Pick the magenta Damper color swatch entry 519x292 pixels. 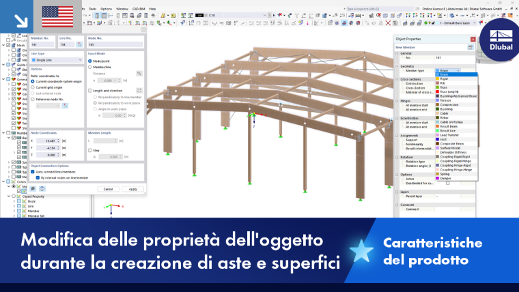(438, 178)
